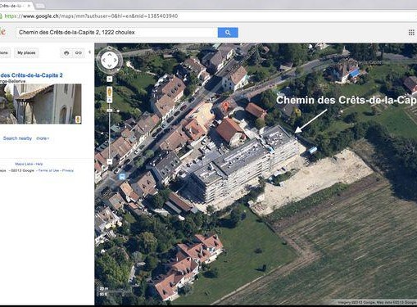Click the print icon in sidebar
The image size is (417, 307).
click(x=66, y=53)
